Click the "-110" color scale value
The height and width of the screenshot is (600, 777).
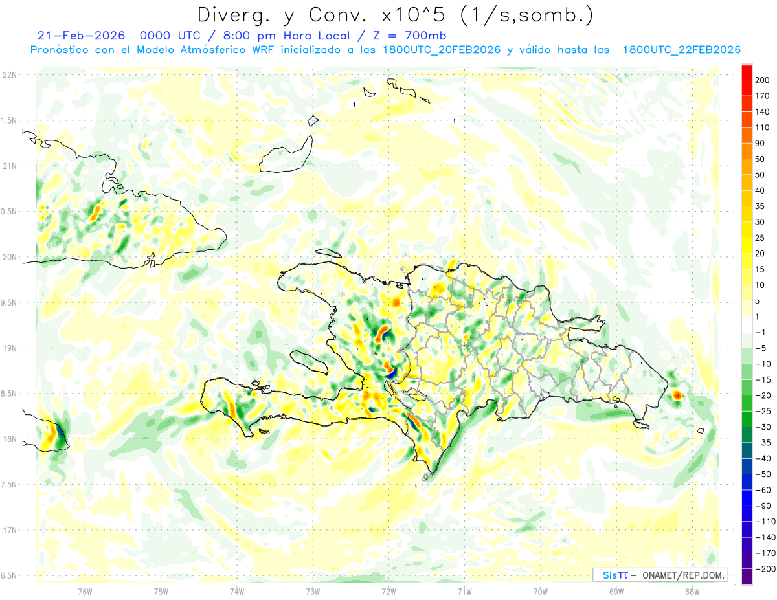[x=765, y=522]
